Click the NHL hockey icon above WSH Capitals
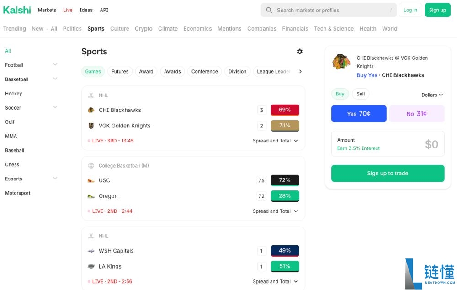Viewport: 457px width, 290px height. pyautogui.click(x=91, y=236)
